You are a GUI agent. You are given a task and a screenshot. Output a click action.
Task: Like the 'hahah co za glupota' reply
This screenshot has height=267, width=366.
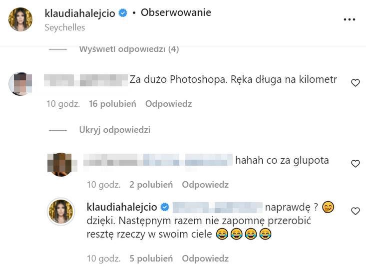[x=355, y=164]
